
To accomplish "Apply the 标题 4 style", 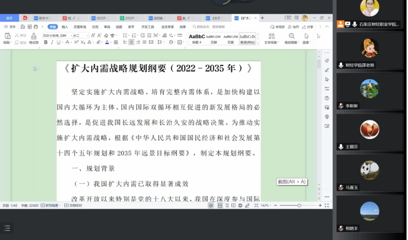I will 197,39.
